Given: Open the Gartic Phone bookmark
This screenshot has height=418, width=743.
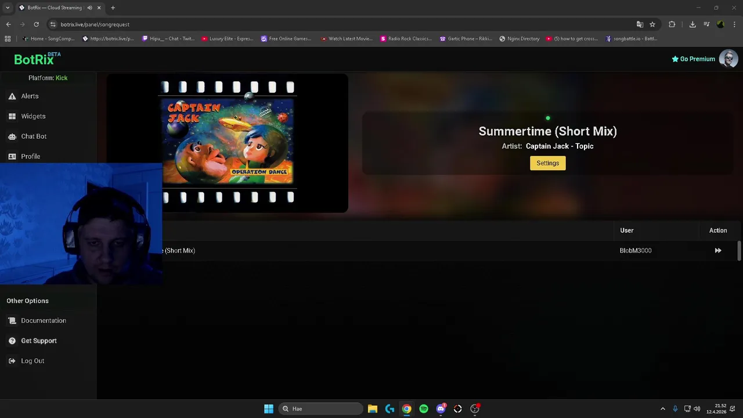Looking at the screenshot, I should tap(466, 39).
